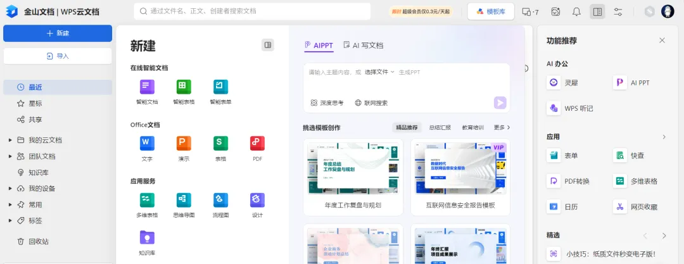Open 共享 shared files
684x264 pixels.
(x=58, y=120)
